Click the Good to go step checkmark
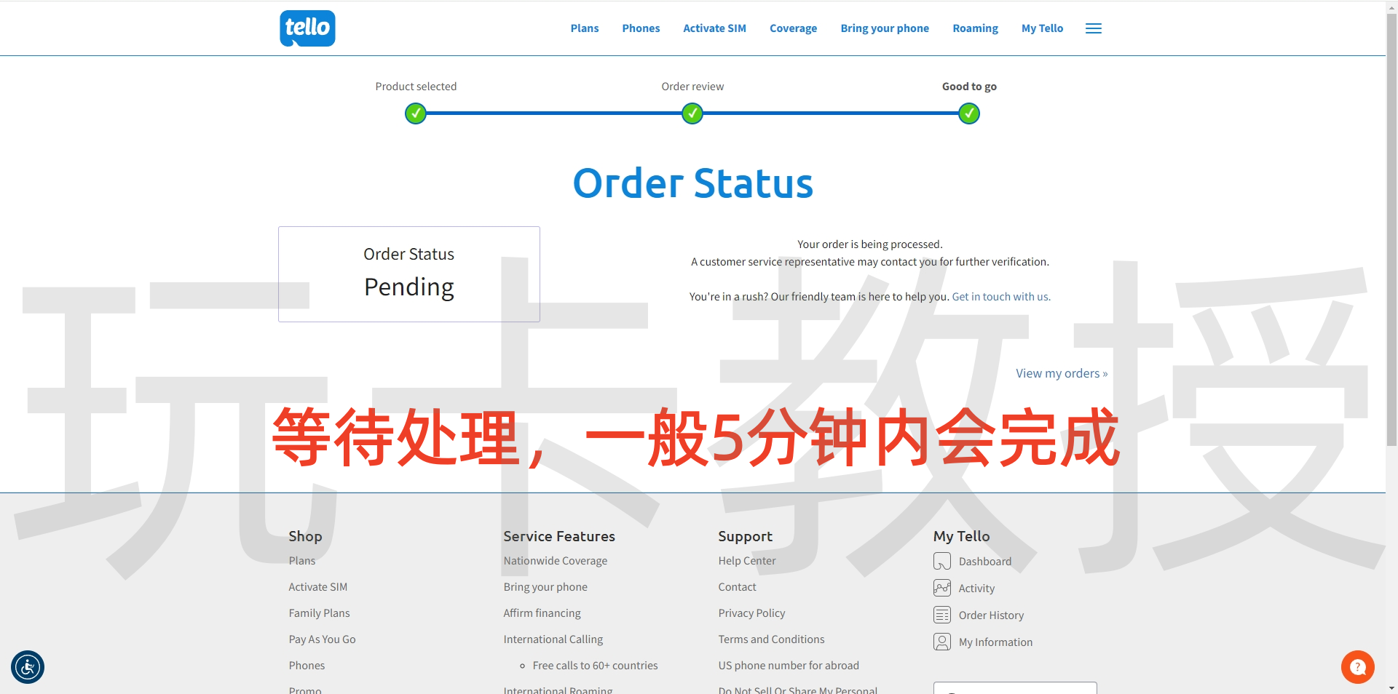 pos(969,113)
